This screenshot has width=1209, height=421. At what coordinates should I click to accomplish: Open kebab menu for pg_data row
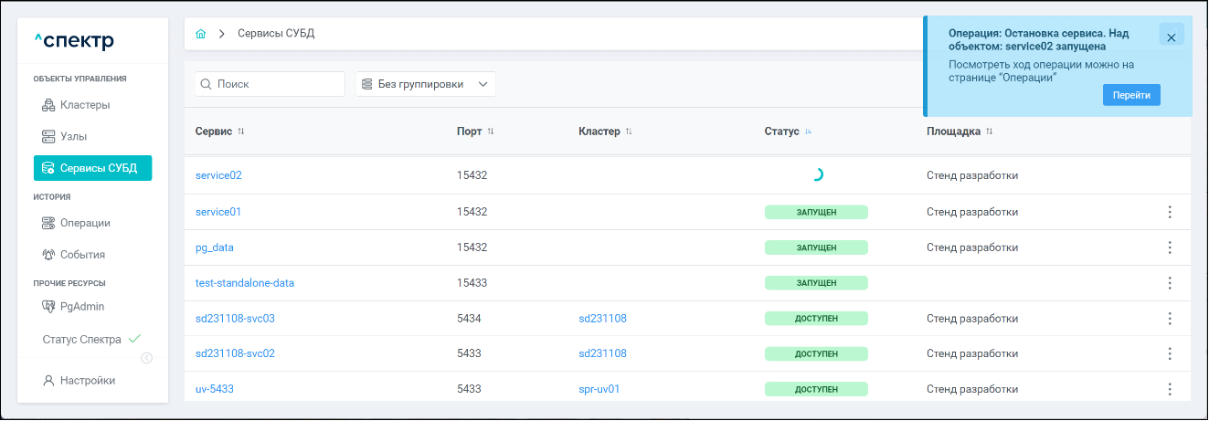[x=1169, y=247]
